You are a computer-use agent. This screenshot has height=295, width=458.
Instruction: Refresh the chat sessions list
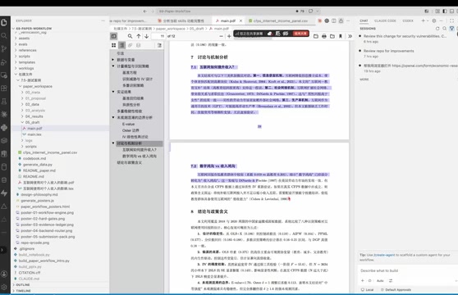click(x=437, y=29)
